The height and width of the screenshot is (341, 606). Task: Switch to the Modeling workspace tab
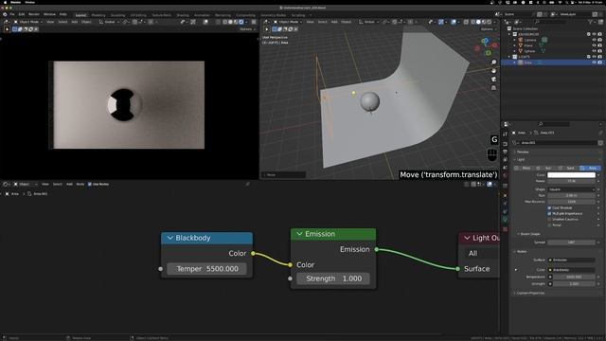[x=98, y=15]
